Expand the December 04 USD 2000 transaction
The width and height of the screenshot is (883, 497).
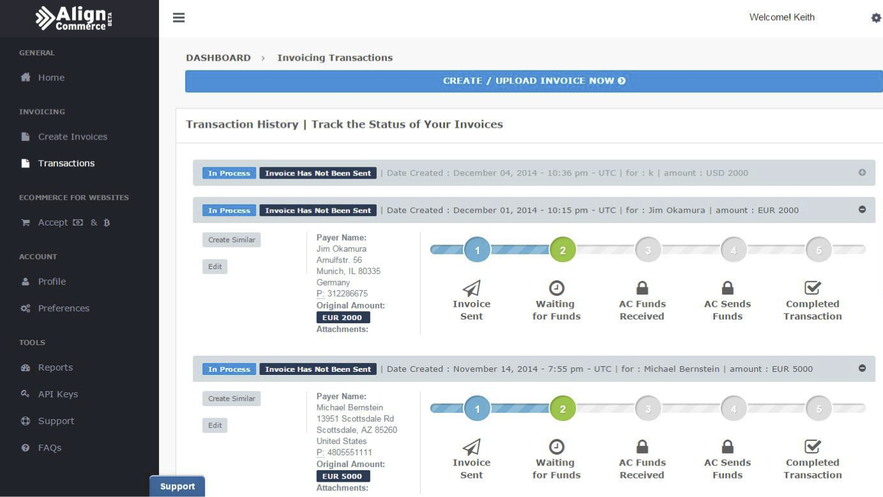862,172
